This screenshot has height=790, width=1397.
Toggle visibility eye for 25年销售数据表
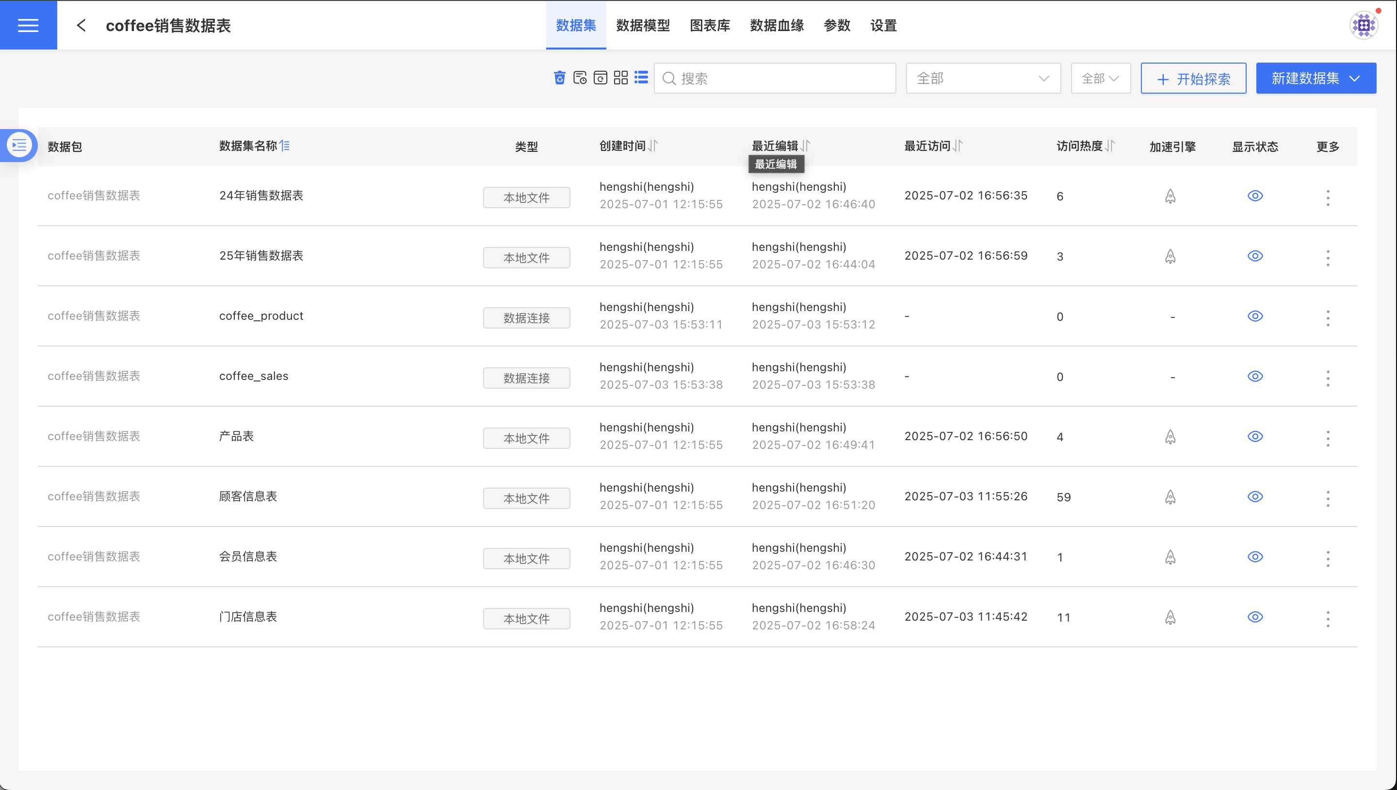click(x=1255, y=256)
